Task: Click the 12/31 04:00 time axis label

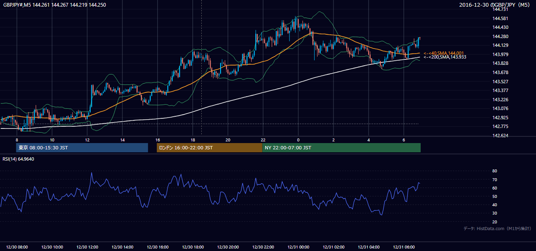Action: tap(369, 247)
